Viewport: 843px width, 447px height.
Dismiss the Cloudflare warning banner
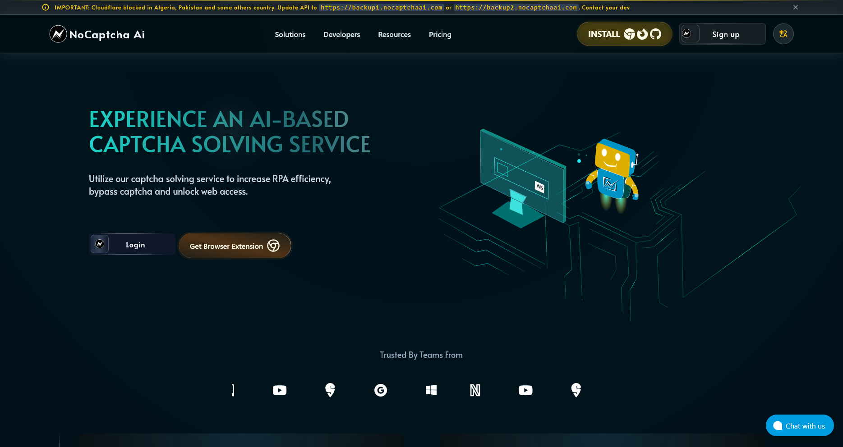[x=796, y=7]
